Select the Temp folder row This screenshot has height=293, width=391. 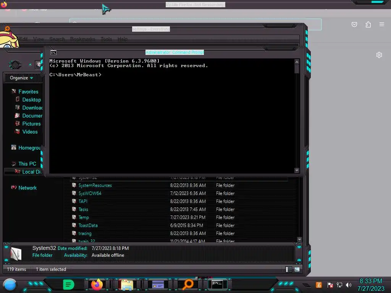pyautogui.click(x=179, y=217)
